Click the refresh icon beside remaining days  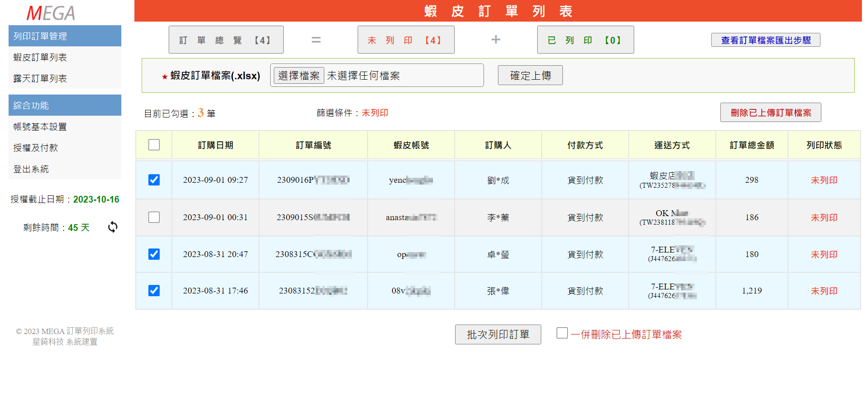pos(113,227)
